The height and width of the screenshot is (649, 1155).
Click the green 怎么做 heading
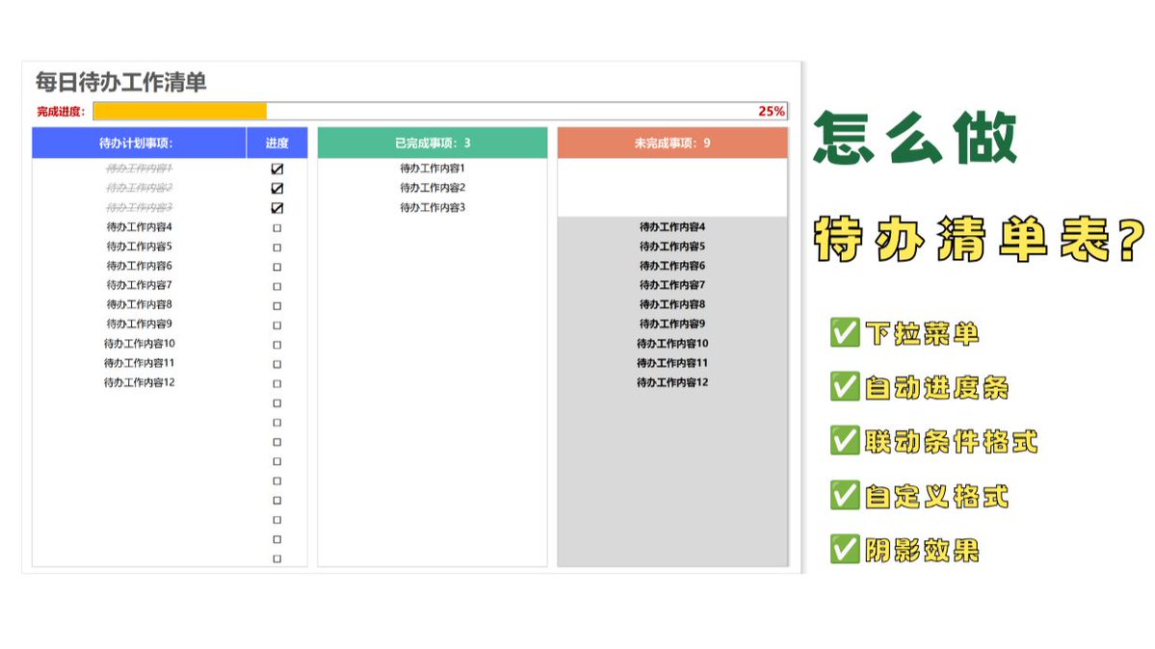point(915,138)
